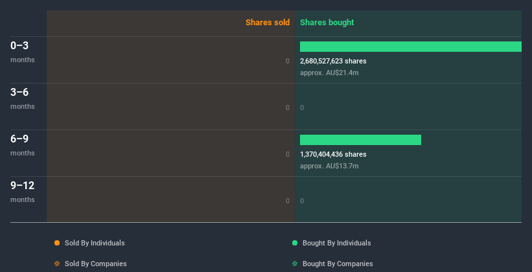Click the approx. AU$13.7m amount
The height and width of the screenshot is (272, 532).
(329, 166)
